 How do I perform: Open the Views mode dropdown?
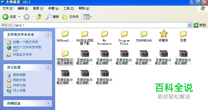pyautogui.click(x=87, y=17)
